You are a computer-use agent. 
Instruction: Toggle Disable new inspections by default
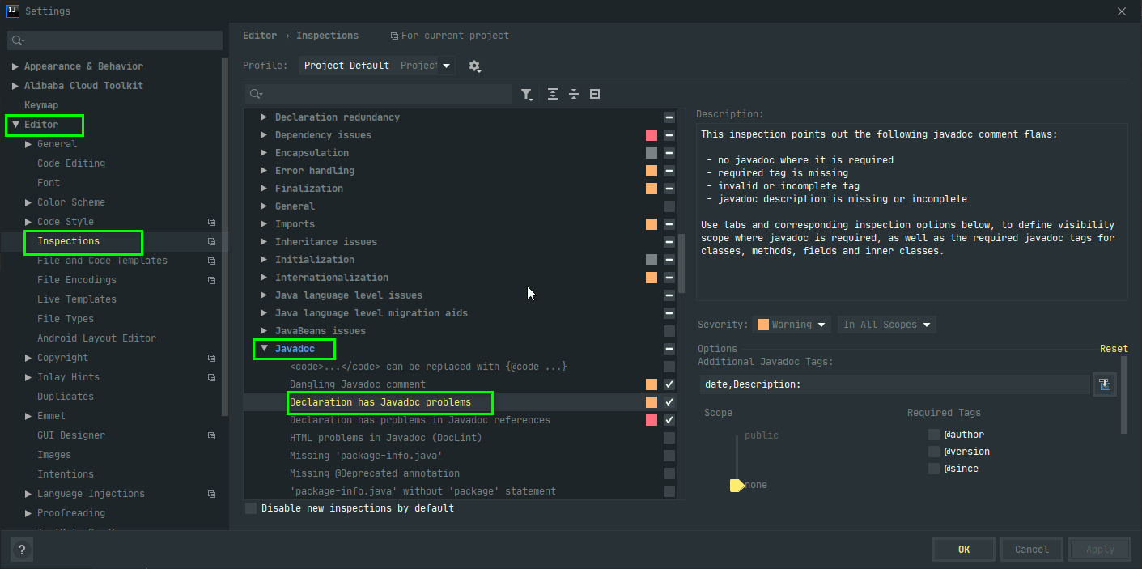coord(251,508)
